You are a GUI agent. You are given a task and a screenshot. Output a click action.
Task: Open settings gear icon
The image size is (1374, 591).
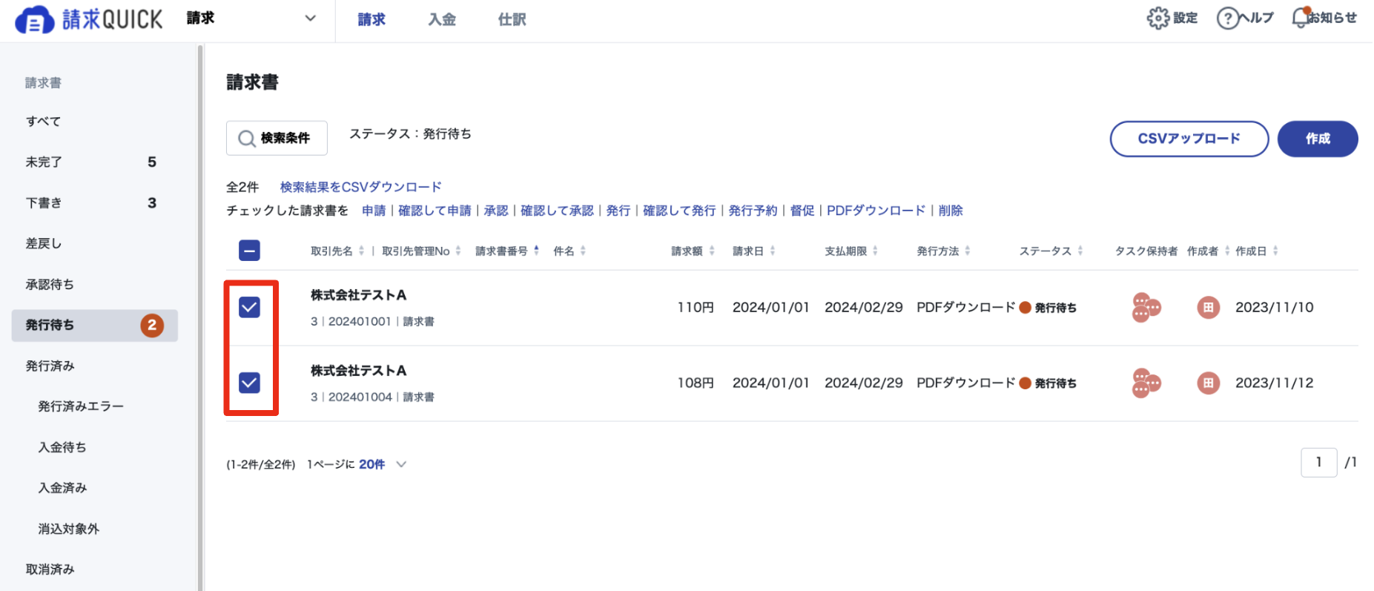pyautogui.click(x=1157, y=18)
